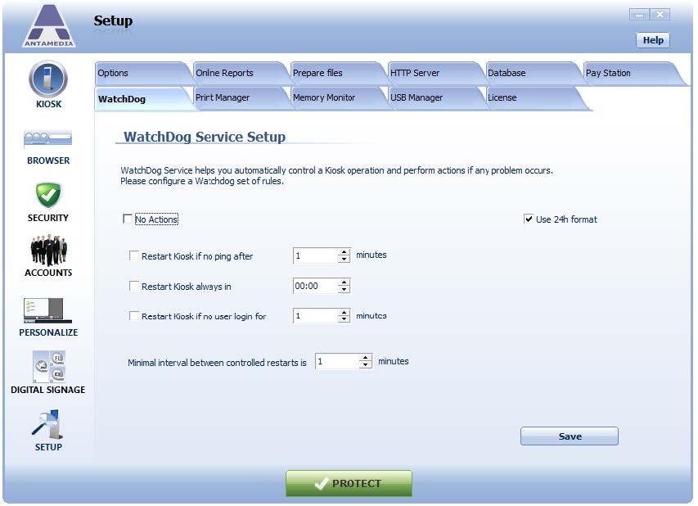Click the no user login minutes field
The height and width of the screenshot is (506, 698).
(316, 316)
